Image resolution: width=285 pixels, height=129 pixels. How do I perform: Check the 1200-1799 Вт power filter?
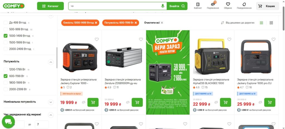(x=6, y=69)
